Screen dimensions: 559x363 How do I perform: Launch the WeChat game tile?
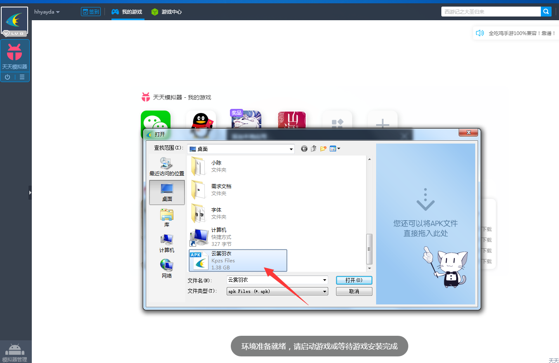click(156, 120)
